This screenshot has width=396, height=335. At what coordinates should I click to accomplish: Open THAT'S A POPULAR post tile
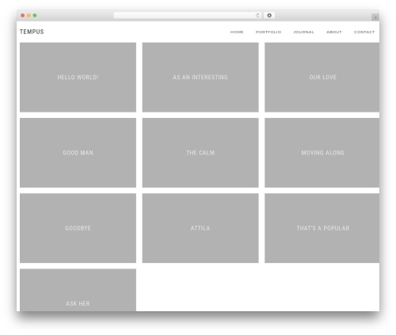coord(322,228)
